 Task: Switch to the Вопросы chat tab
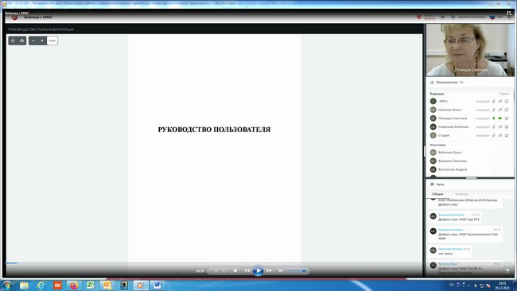point(461,194)
